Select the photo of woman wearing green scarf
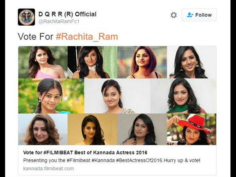 [183, 96]
